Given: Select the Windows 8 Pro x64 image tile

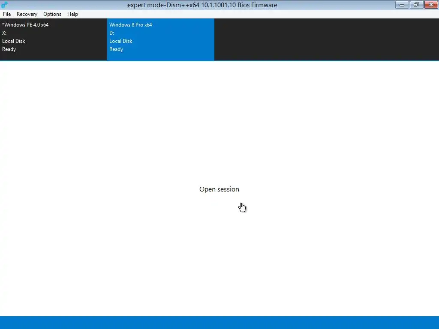Looking at the screenshot, I should [x=161, y=39].
